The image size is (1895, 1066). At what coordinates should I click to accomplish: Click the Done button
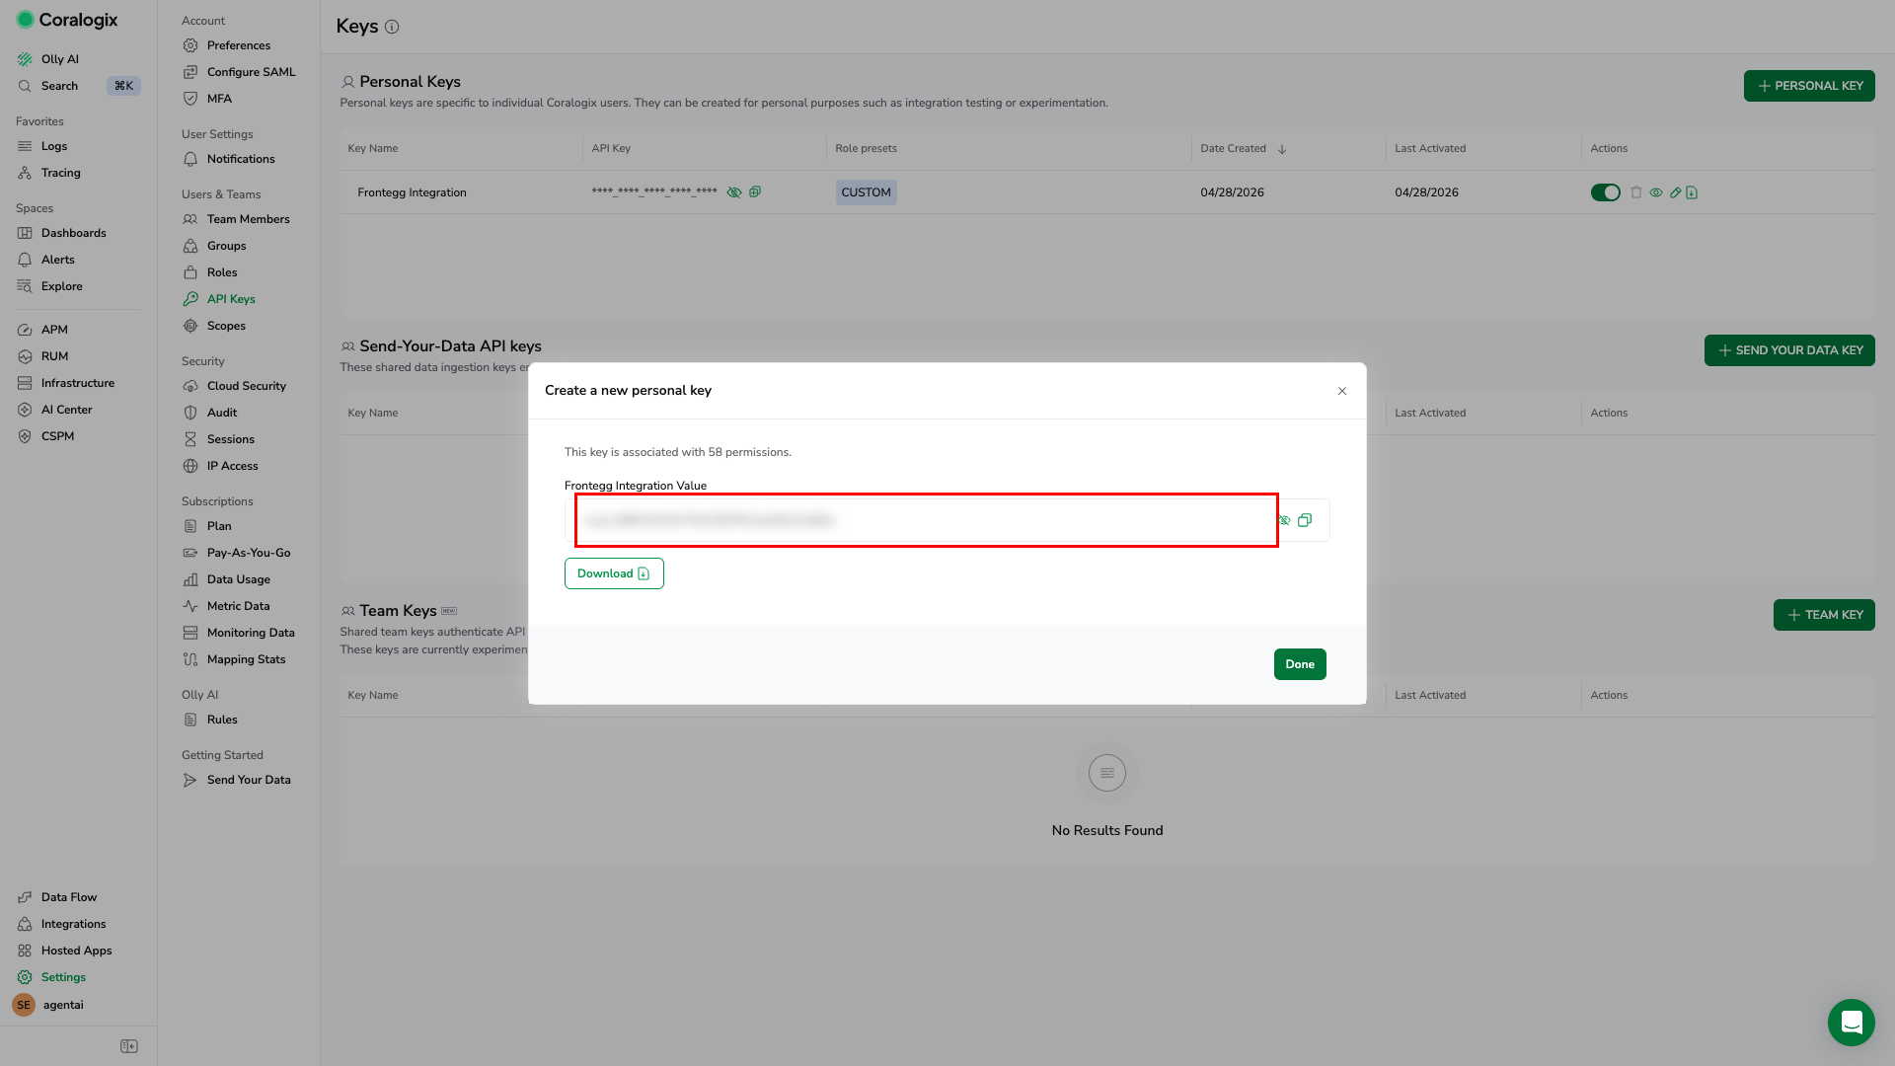[x=1300, y=664]
